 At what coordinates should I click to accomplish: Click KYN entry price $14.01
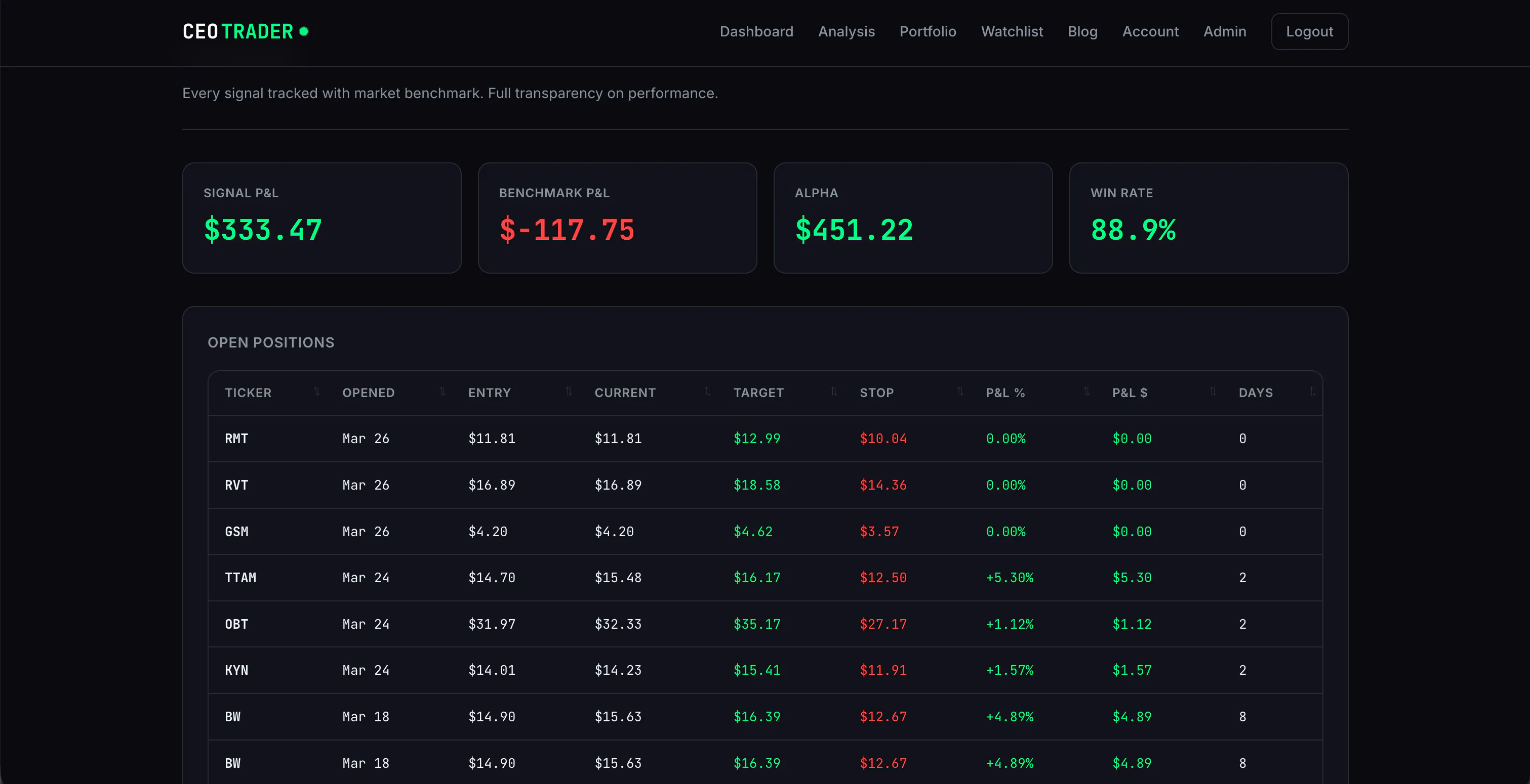(x=492, y=670)
